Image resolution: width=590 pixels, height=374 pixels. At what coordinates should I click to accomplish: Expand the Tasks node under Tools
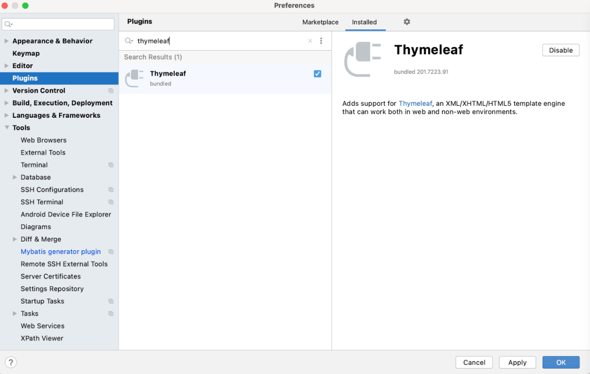(x=15, y=313)
